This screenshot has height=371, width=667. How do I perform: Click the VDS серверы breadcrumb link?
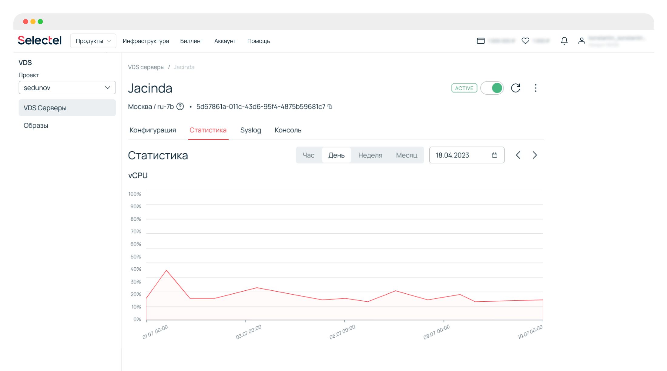pyautogui.click(x=146, y=67)
